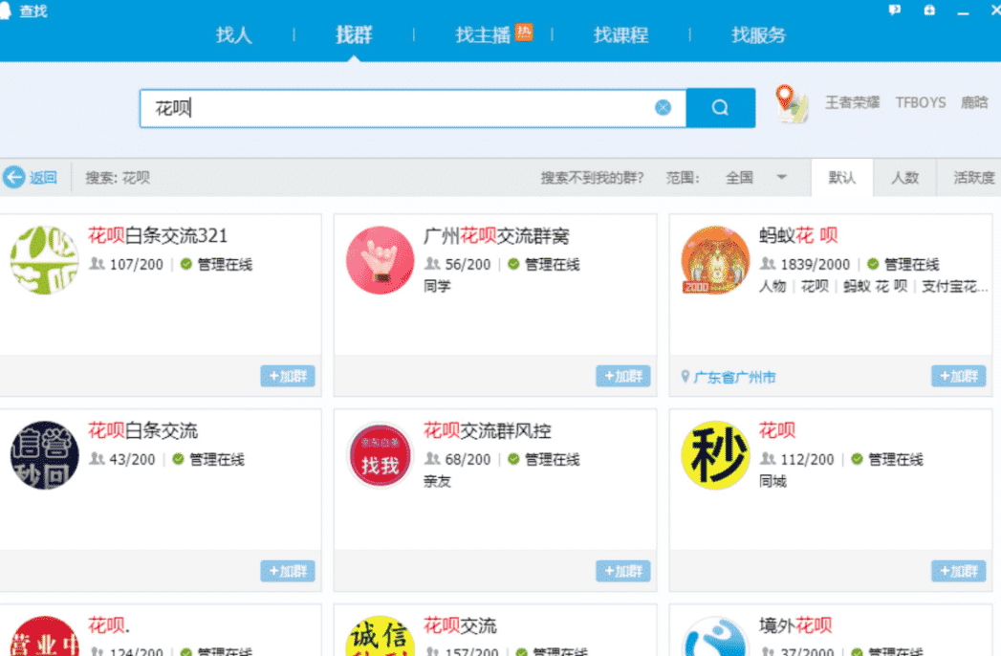Clear the search box with the X icon
The width and height of the screenshot is (1001, 656).
663,108
